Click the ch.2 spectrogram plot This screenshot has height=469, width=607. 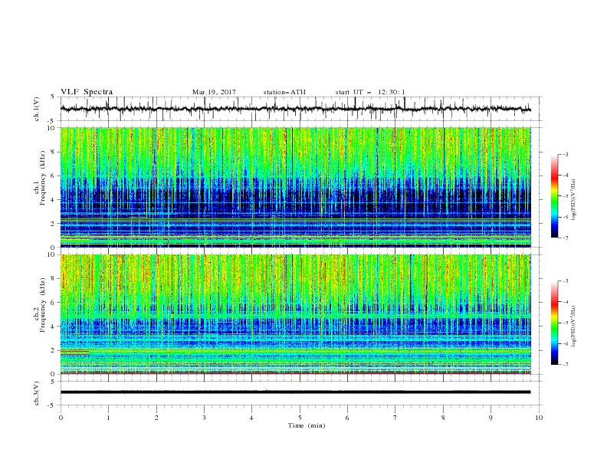pos(296,314)
